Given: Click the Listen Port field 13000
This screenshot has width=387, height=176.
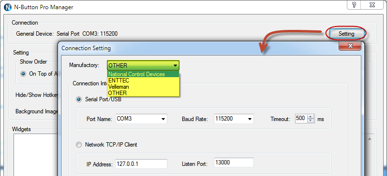Looking at the screenshot, I should (x=234, y=162).
